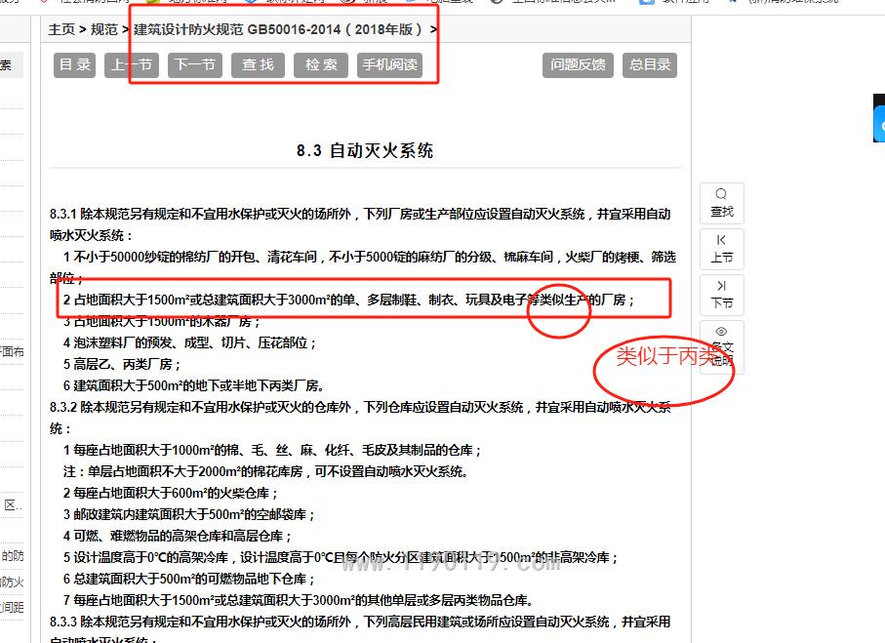Screen dimensions: 885x643
Task: Click the sidebar item ending in 面布
Action: [x=13, y=352]
